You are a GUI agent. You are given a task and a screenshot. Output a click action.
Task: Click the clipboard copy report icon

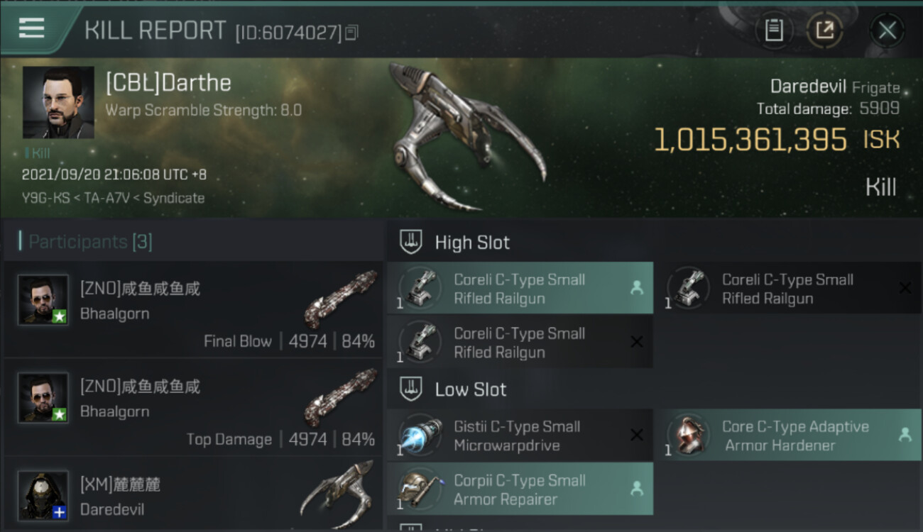coord(773,30)
